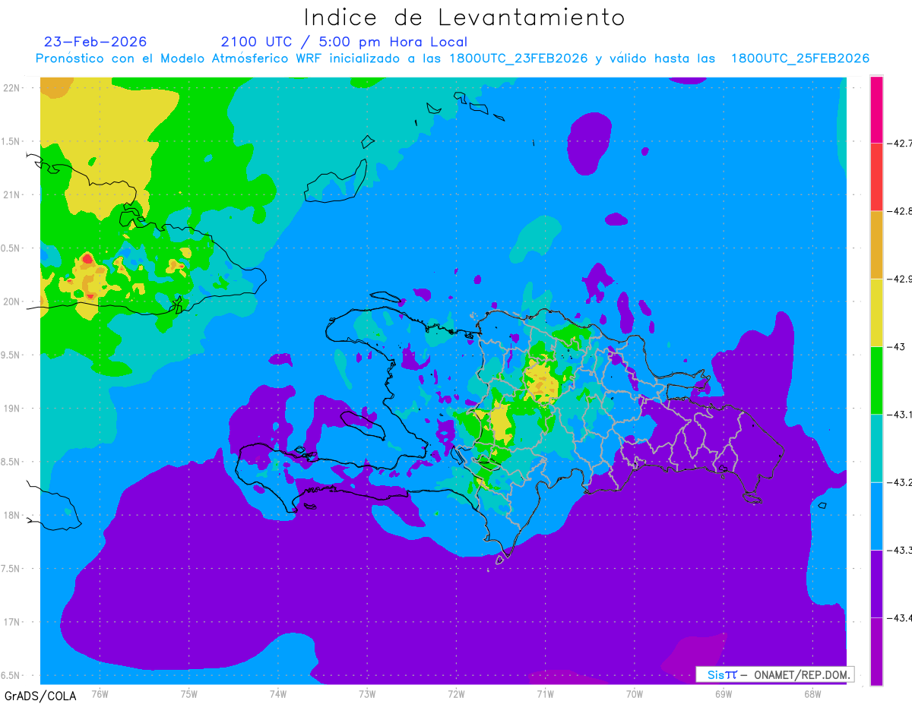Click the legend value '-43.3'

coord(899,550)
